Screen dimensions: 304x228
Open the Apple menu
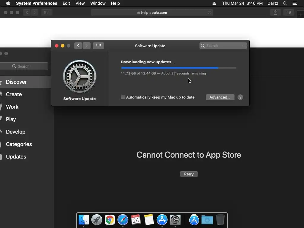(x=8, y=3)
